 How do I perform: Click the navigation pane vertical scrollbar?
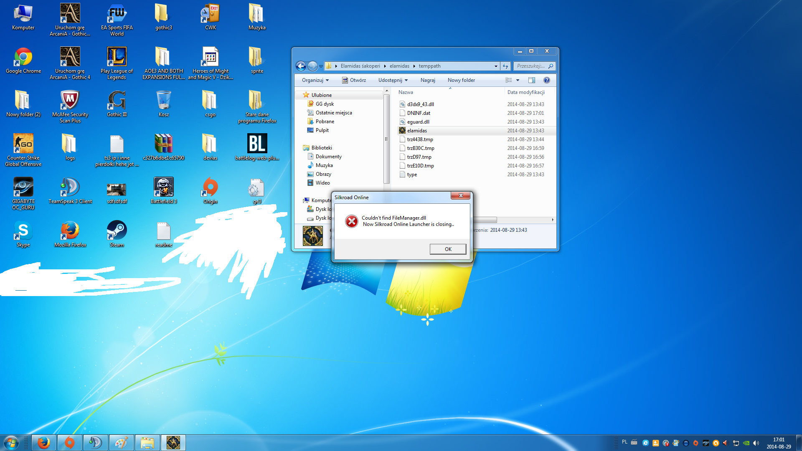[x=386, y=139]
